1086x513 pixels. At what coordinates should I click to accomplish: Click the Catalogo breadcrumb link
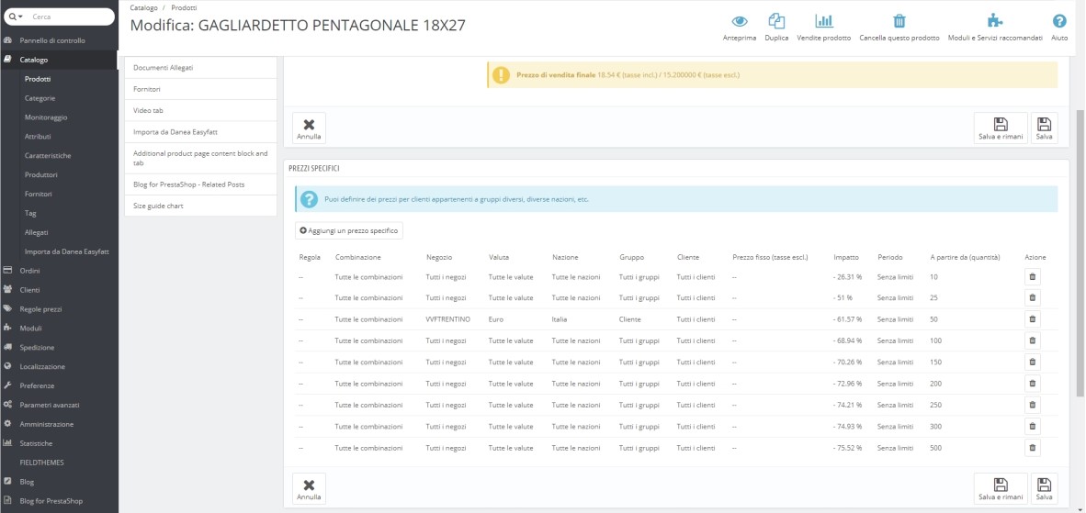pos(142,7)
